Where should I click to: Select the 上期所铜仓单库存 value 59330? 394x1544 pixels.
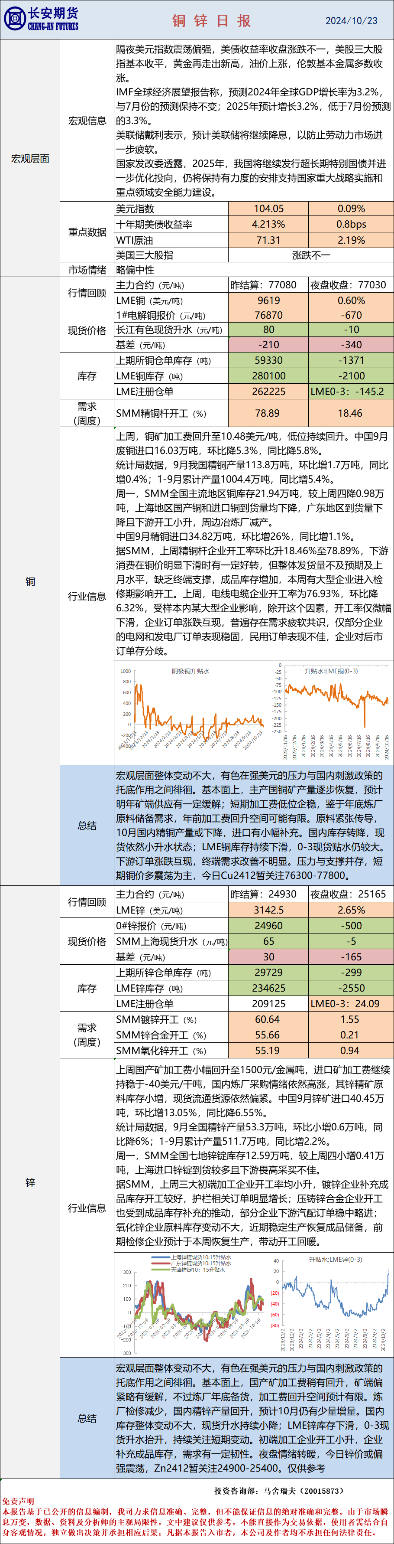click(x=269, y=360)
